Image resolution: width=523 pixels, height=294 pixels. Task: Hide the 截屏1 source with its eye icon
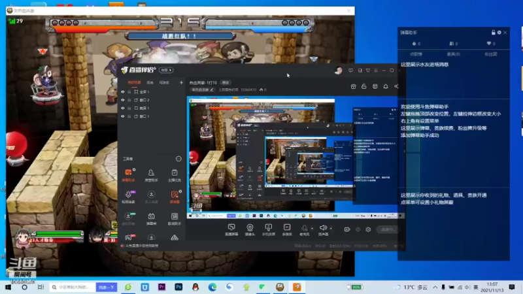123,108
